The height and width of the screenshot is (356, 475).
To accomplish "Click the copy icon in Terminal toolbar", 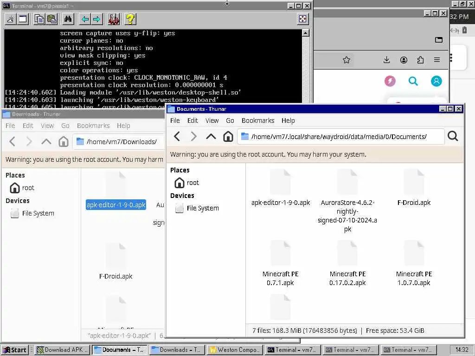I will (x=39, y=19).
